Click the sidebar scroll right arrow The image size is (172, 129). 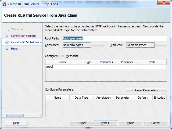[x=40, y=115]
